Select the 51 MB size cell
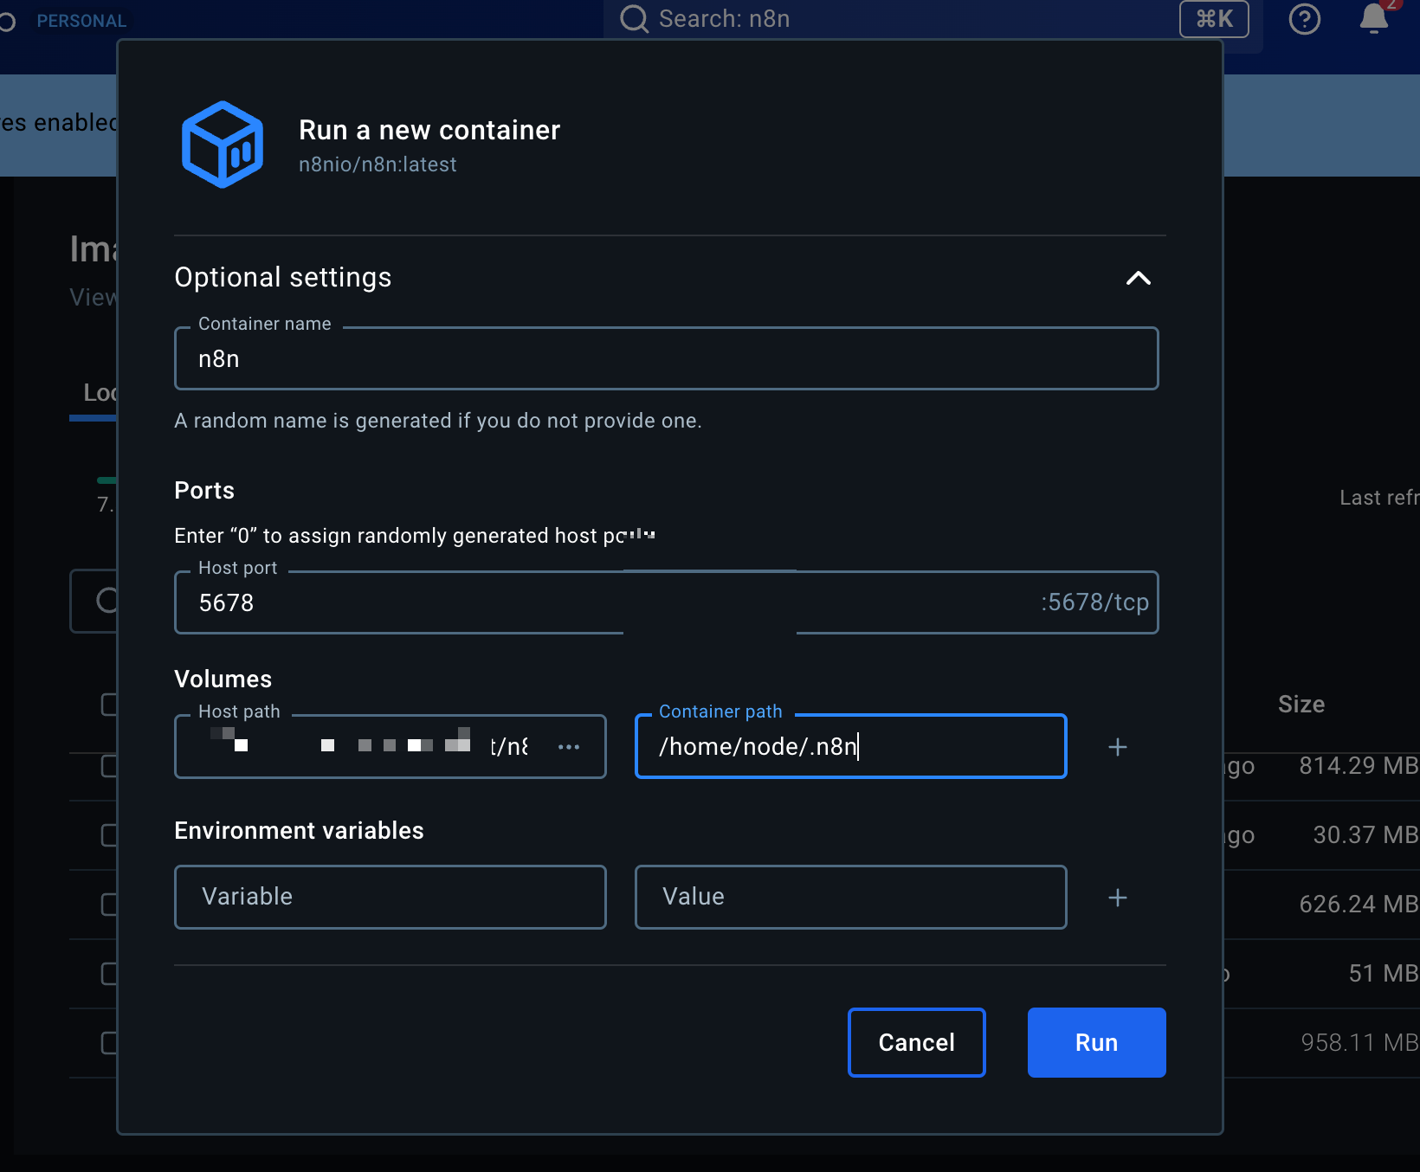The height and width of the screenshot is (1172, 1420). click(x=1384, y=974)
